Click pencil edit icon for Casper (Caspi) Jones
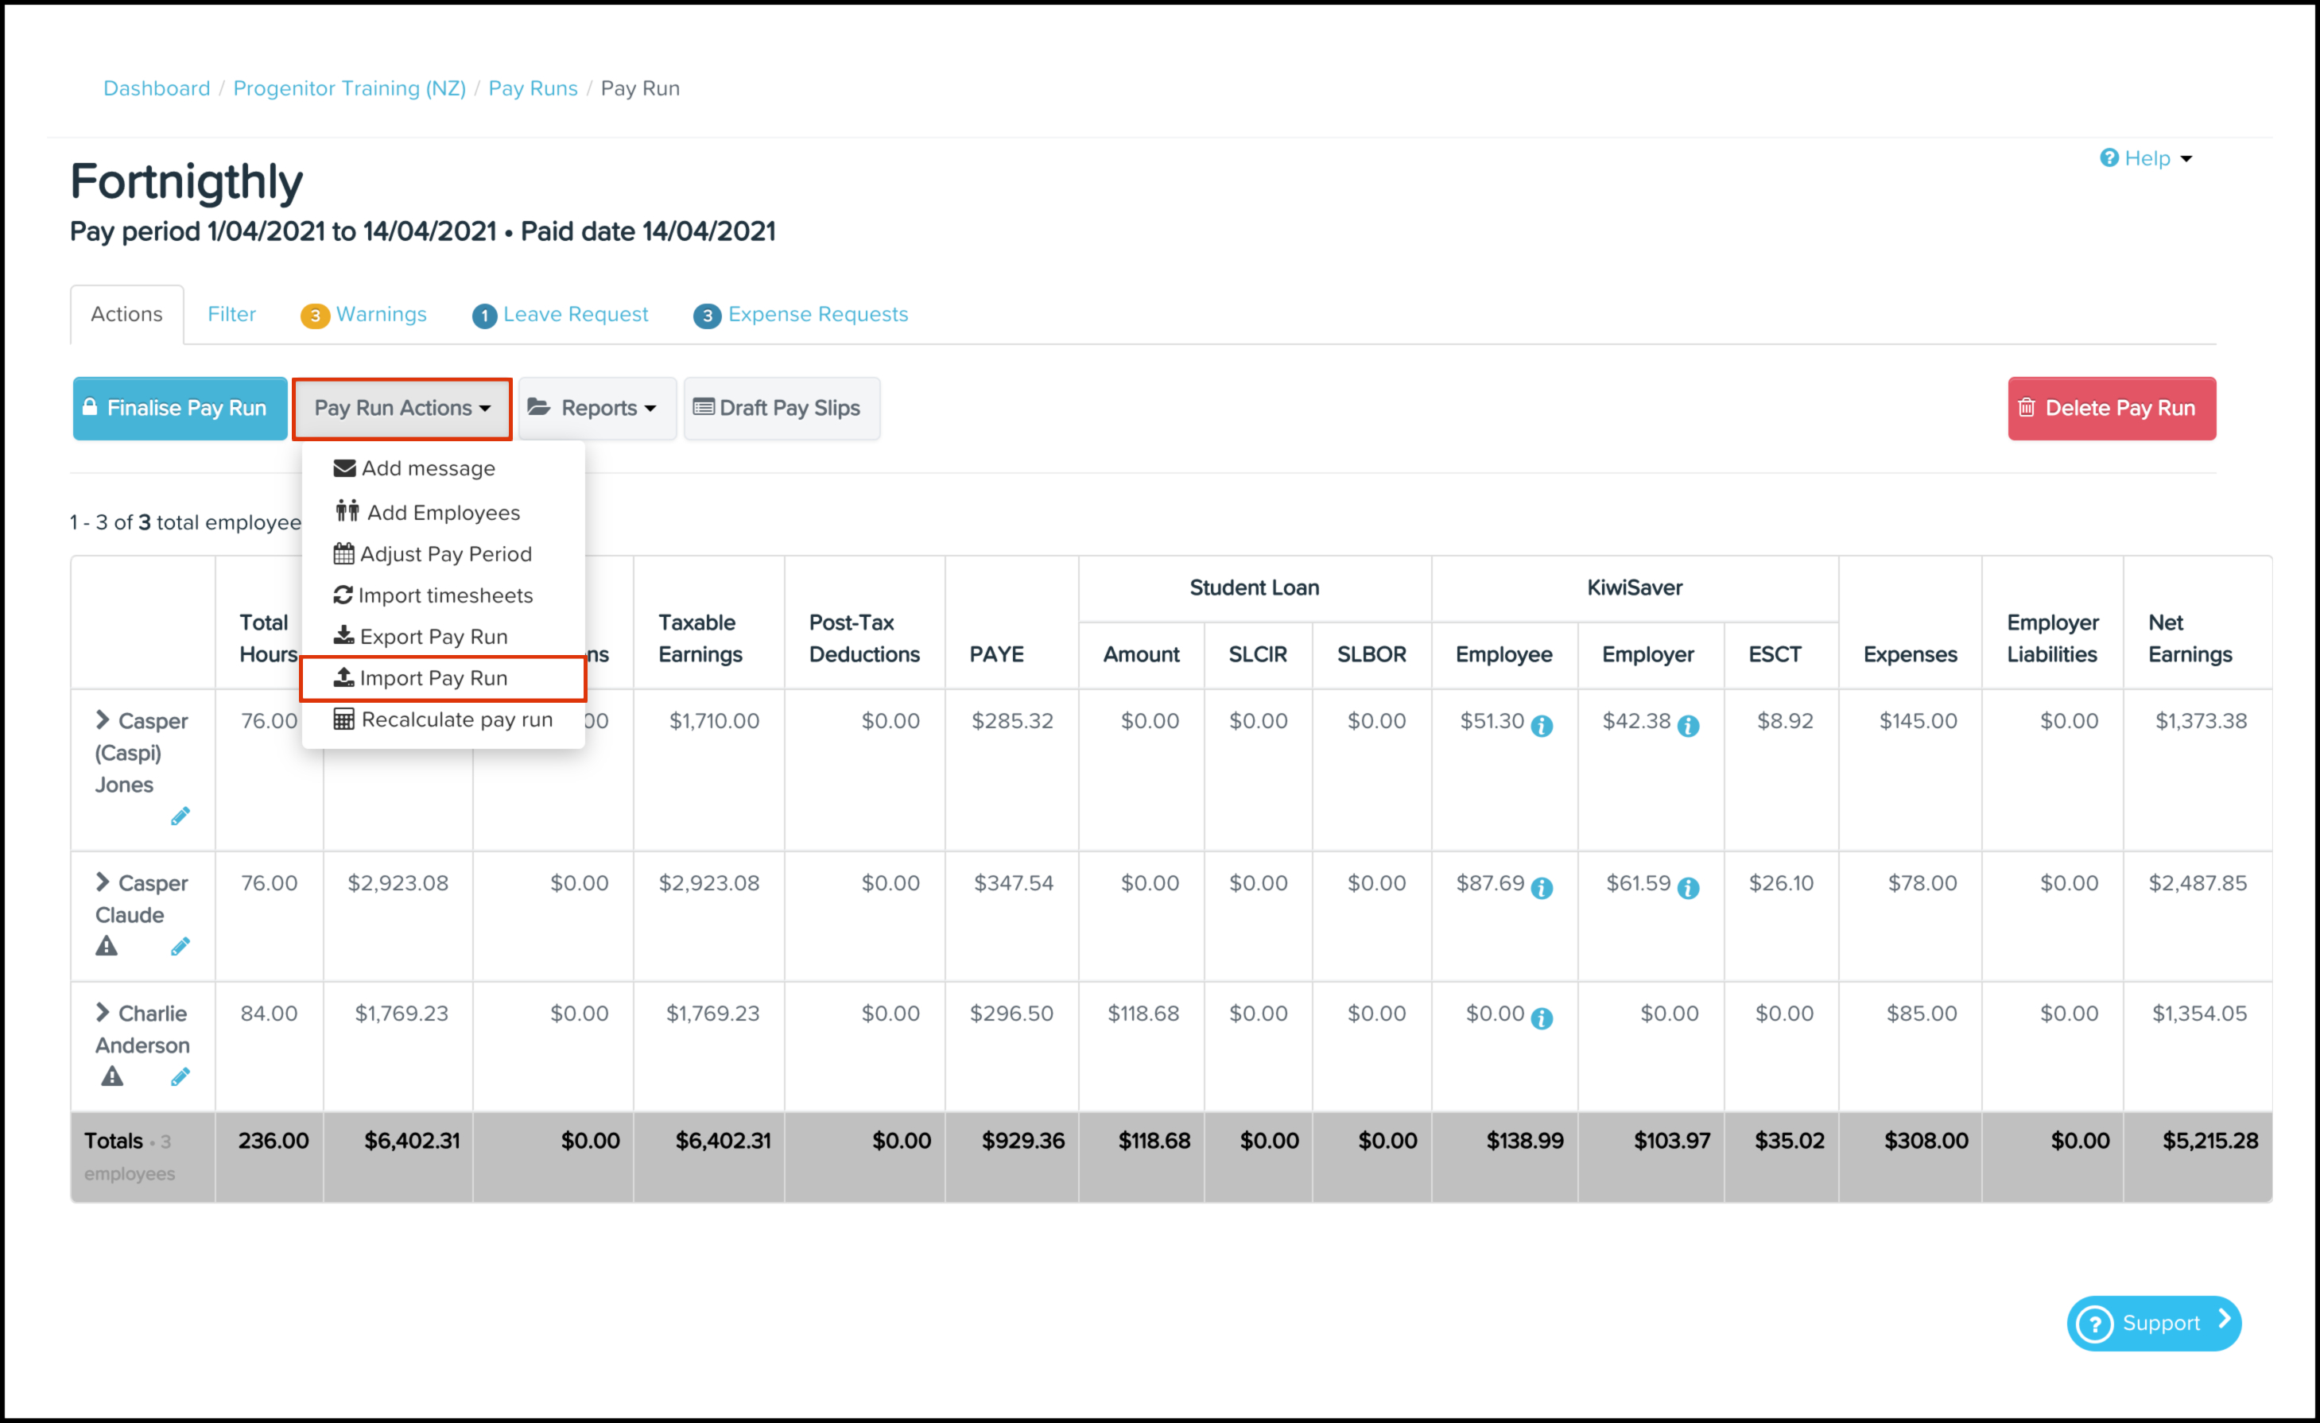2320x1423 pixels. (180, 816)
